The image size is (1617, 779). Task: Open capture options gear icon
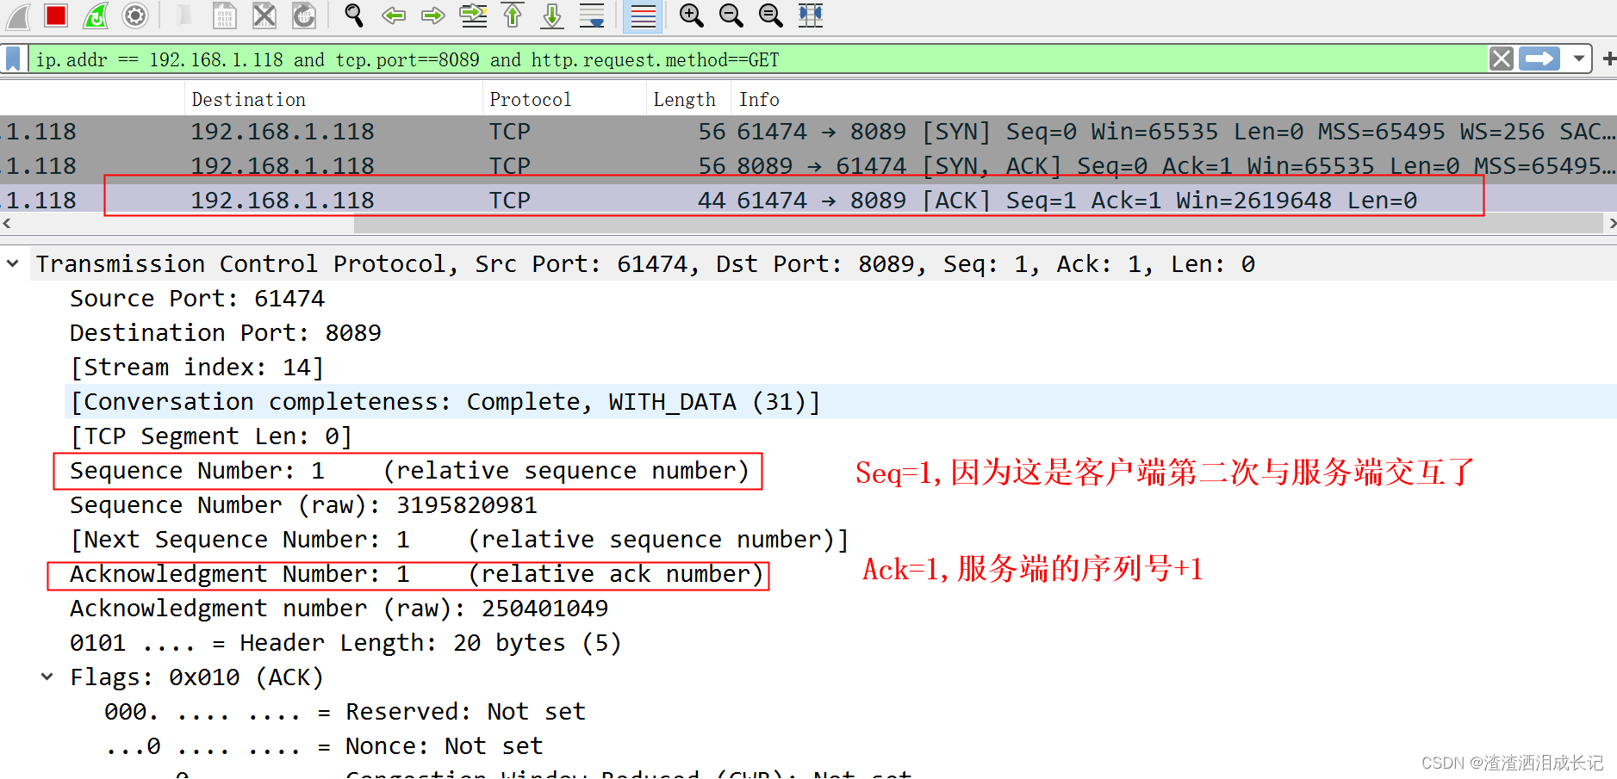pyautogui.click(x=135, y=15)
